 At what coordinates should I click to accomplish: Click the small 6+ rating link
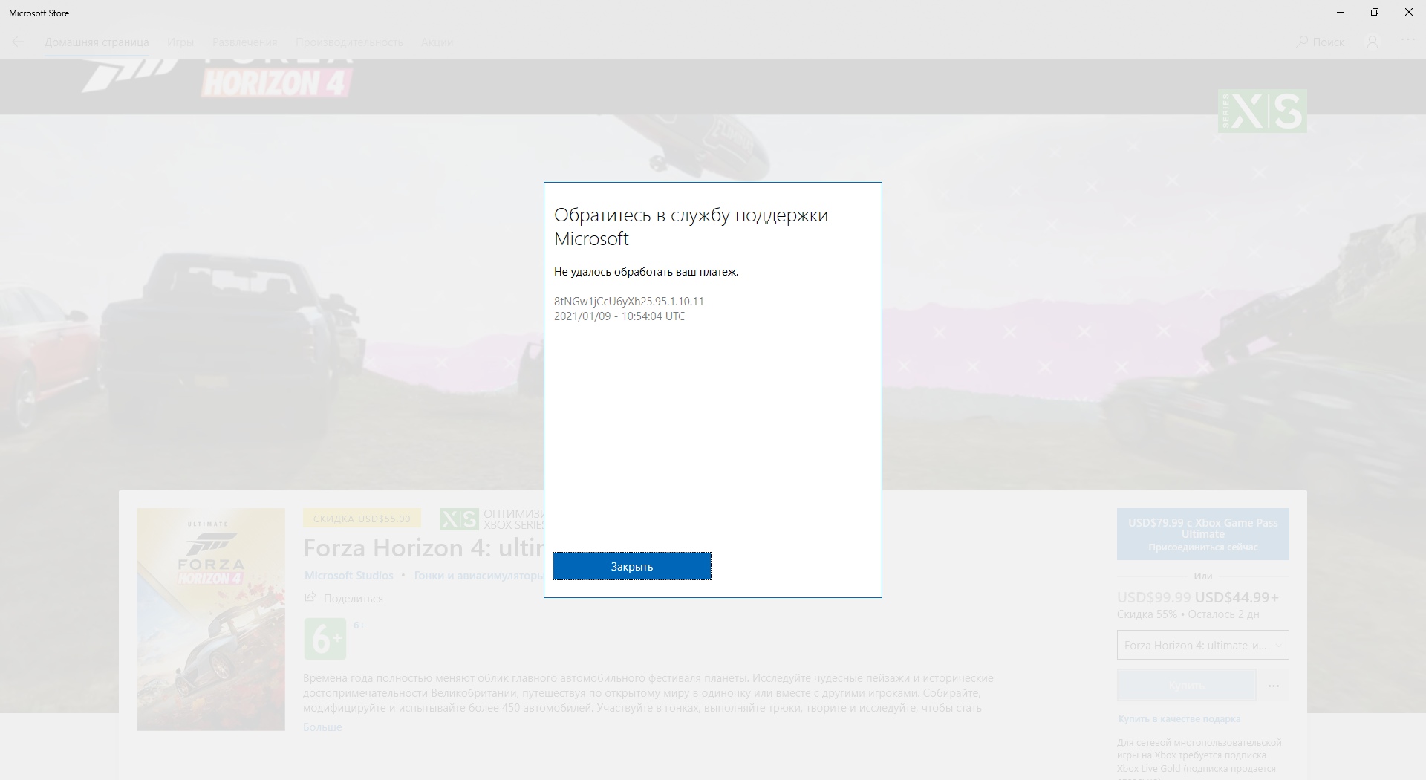tap(359, 625)
